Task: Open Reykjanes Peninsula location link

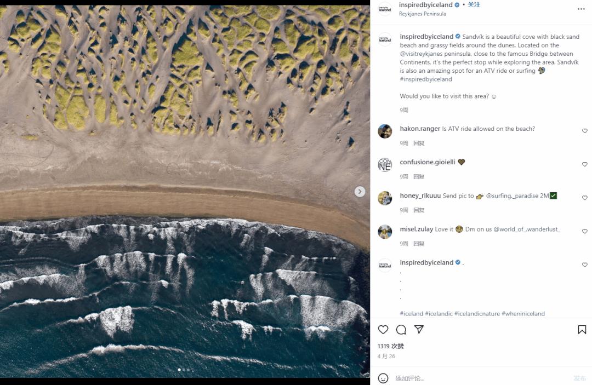Action: pyautogui.click(x=423, y=14)
